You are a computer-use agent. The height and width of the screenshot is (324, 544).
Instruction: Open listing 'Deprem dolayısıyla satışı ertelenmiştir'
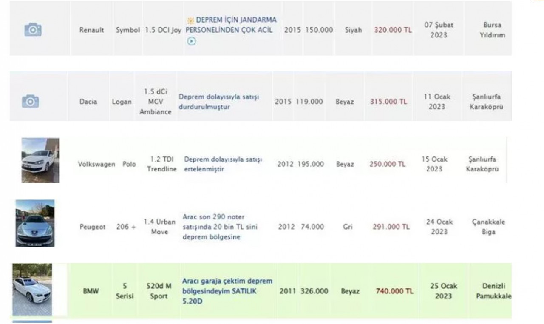[x=223, y=164]
